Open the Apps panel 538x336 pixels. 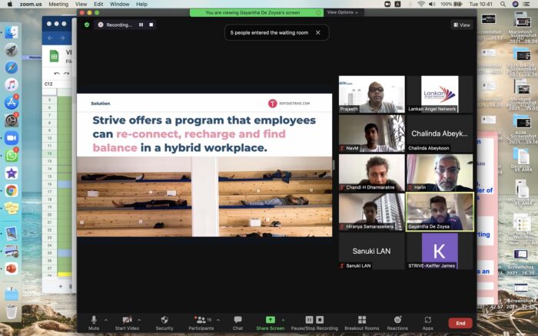427,322
